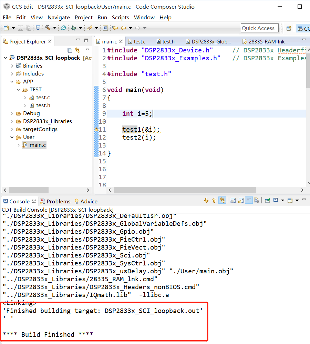Collapse the APP folder
The width and height of the screenshot is (310, 344).
[12, 82]
